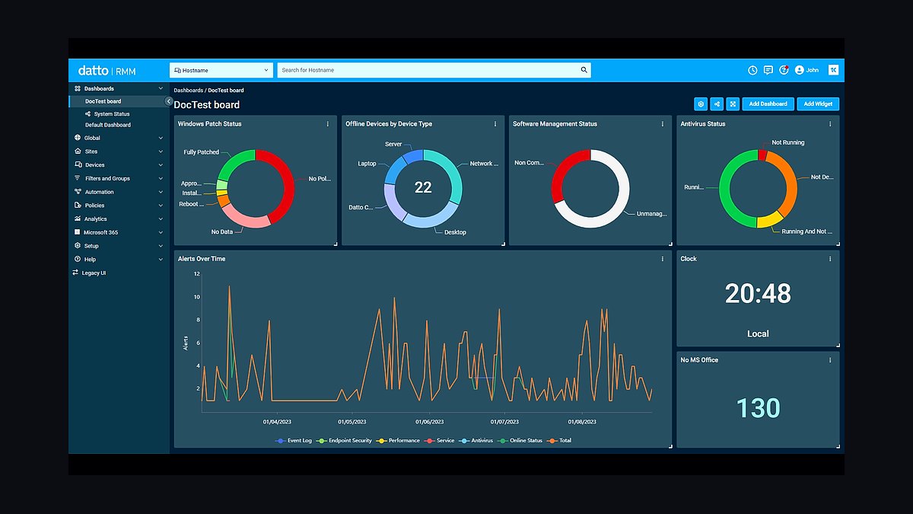Expand the Help section chevron
The width and height of the screenshot is (913, 514).
(161, 260)
